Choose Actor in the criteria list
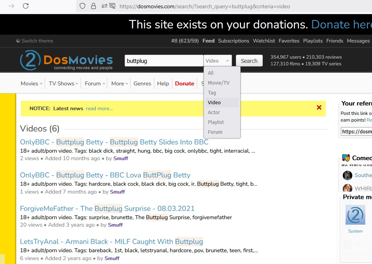Screen dimensions: 372x264 coord(222,113)
